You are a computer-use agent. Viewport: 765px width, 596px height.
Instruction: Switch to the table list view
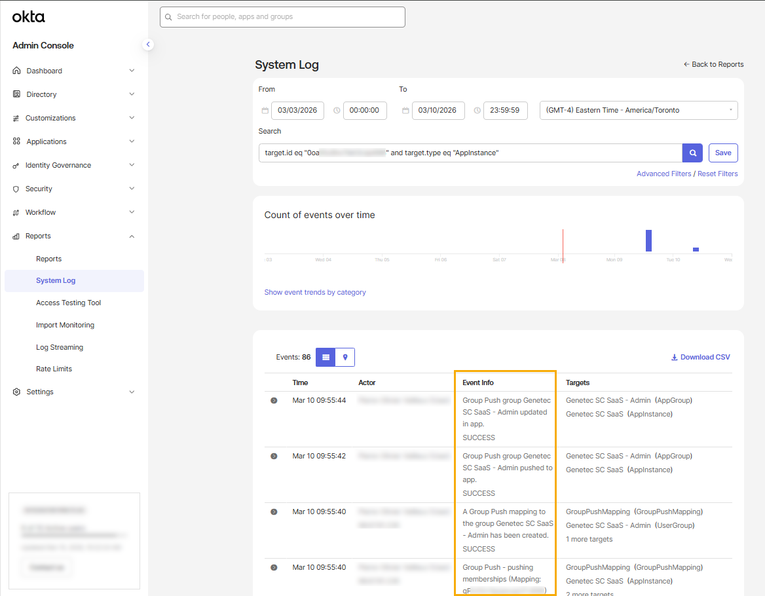pos(326,357)
